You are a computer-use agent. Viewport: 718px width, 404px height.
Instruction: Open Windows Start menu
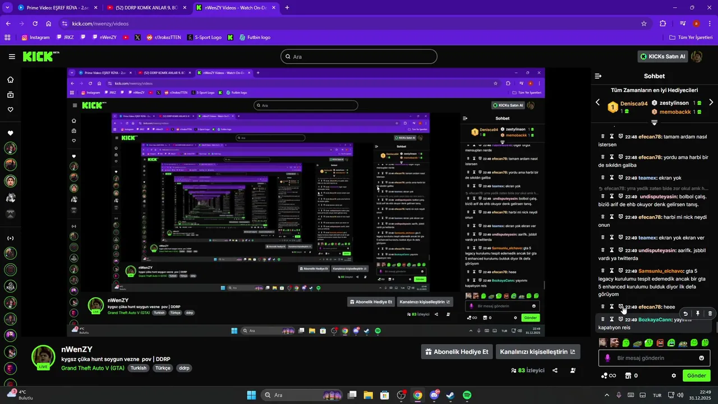[x=251, y=395]
